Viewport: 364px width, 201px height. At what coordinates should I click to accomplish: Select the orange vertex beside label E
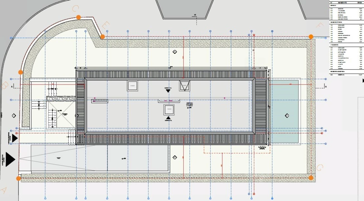pos(102,37)
